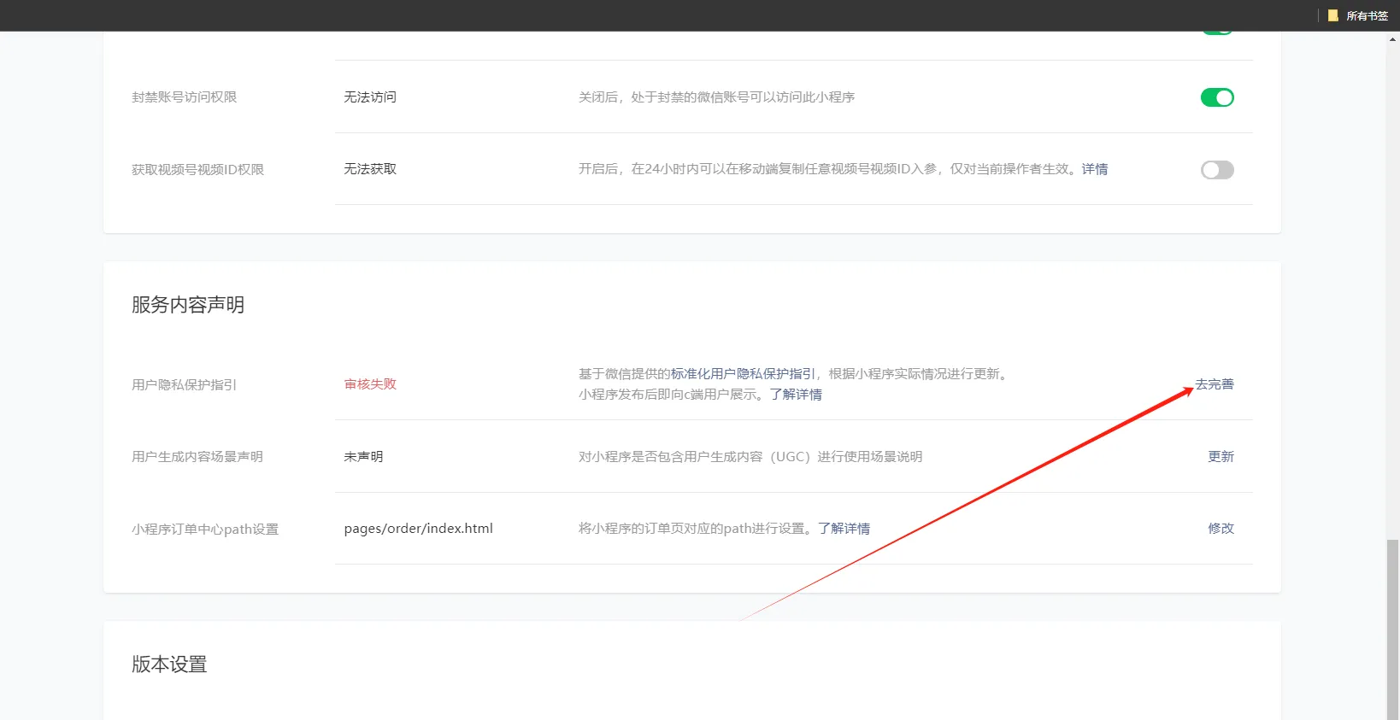The image size is (1400, 720).
Task: Open the 所有书签 bookmarks folder icon
Action: click(1332, 15)
